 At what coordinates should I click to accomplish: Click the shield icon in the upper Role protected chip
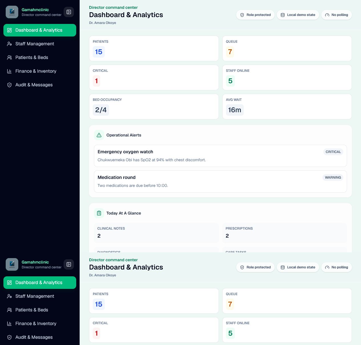pyautogui.click(x=242, y=15)
